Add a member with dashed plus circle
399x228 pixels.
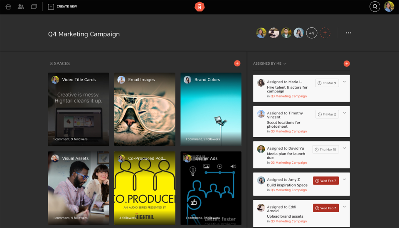click(x=325, y=33)
